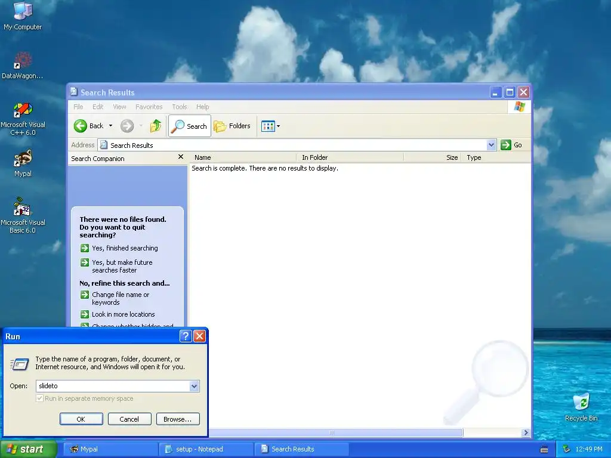Click the 12:49 PM taskbar clock
The height and width of the screenshot is (458, 611).
pos(589,449)
